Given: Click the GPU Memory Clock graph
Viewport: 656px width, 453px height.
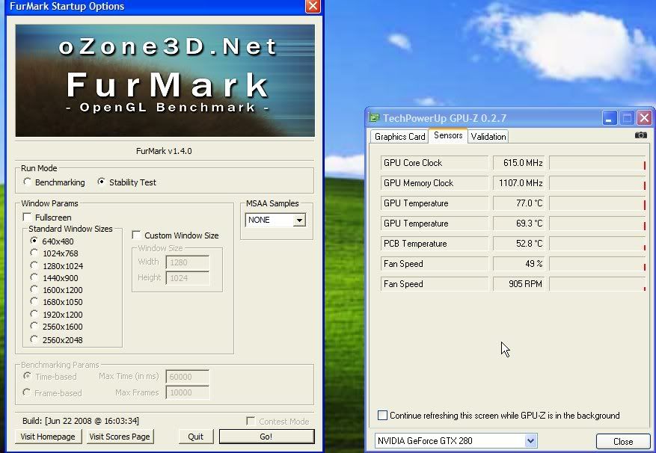Looking at the screenshot, I should [598, 183].
